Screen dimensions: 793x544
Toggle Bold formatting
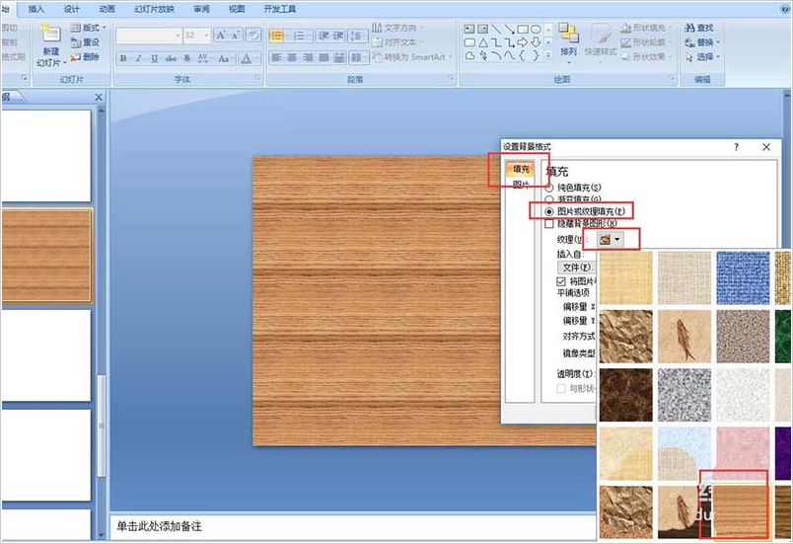pos(123,58)
